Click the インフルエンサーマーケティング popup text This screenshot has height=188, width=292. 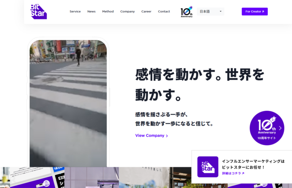(x=253, y=161)
